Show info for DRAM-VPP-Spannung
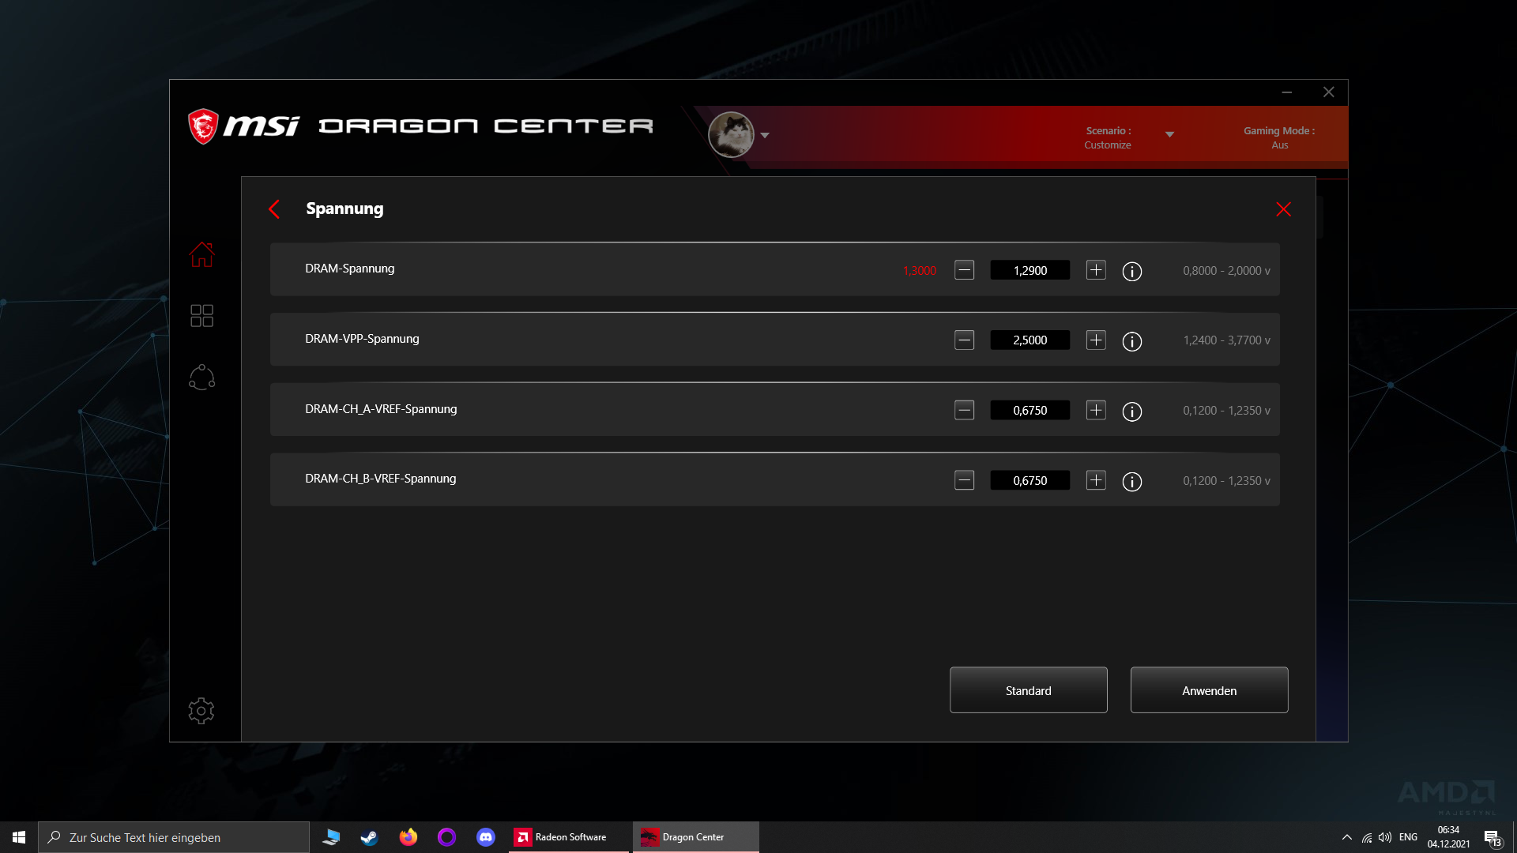 point(1131,341)
